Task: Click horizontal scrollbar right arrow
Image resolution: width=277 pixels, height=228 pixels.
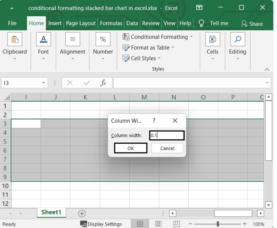Action: 260,213
